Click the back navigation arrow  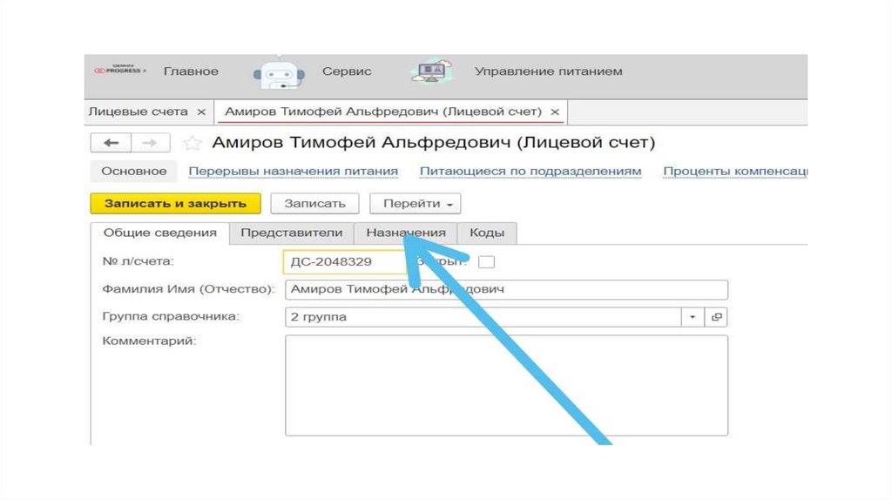[111, 143]
